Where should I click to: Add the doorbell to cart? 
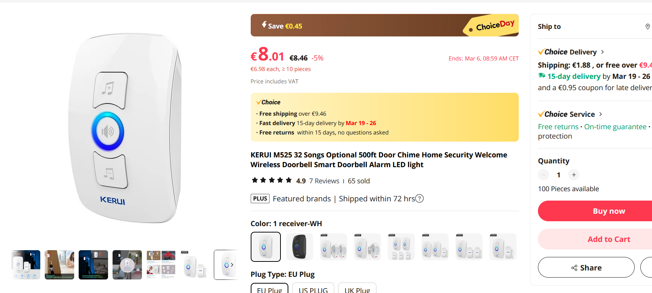click(x=609, y=239)
